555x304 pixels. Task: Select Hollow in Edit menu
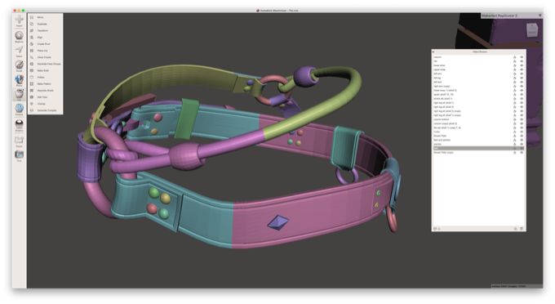click(41, 78)
